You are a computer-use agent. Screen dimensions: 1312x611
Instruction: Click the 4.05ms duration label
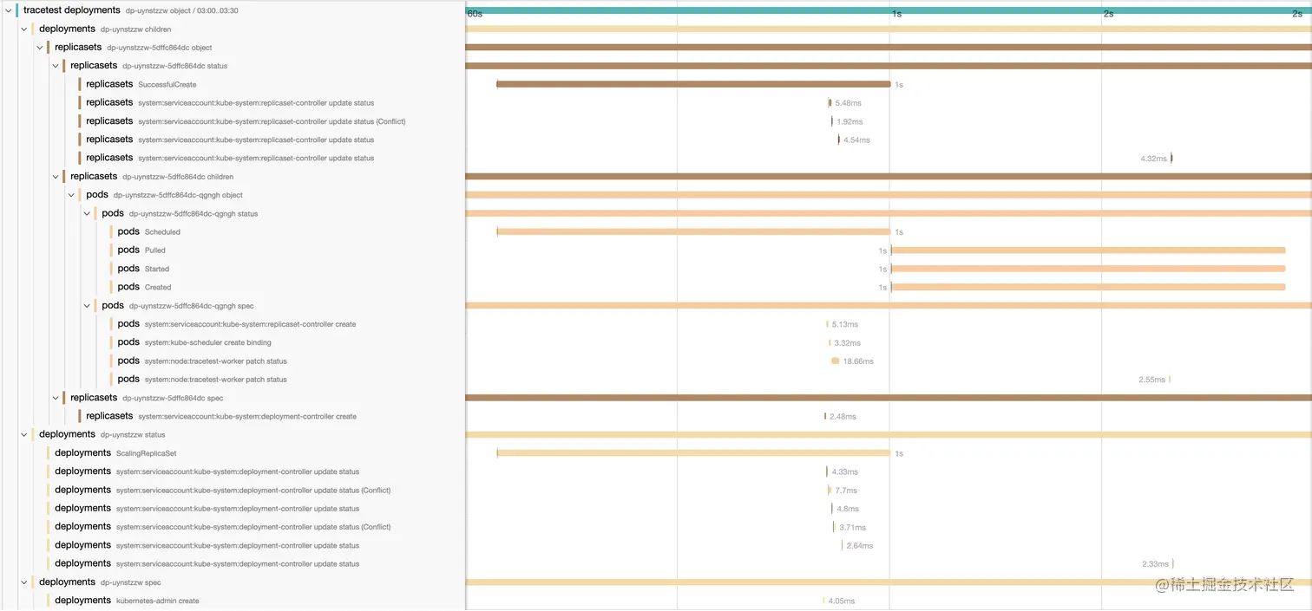point(842,601)
